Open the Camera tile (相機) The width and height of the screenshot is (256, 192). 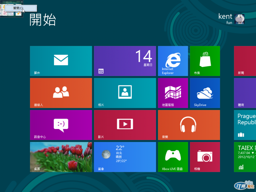point(205,157)
